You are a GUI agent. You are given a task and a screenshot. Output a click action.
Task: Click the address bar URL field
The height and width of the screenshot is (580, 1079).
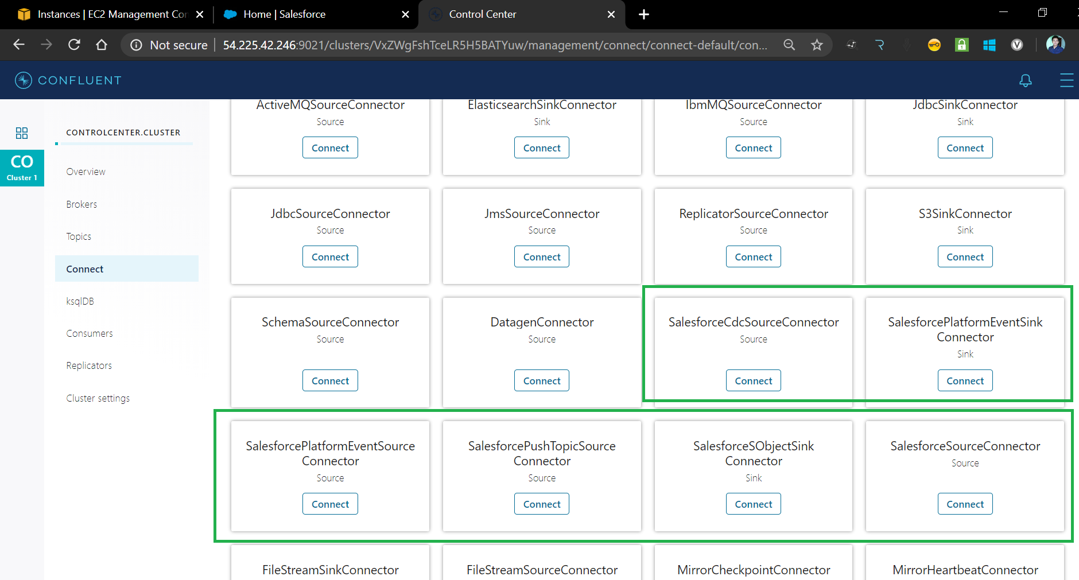pos(495,45)
